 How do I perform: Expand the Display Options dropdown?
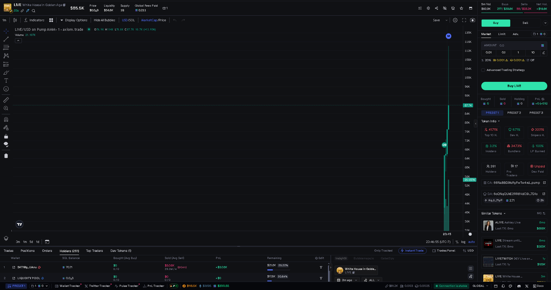coord(73,20)
